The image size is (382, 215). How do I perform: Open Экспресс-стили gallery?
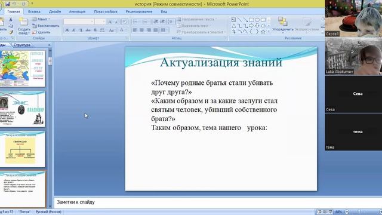[307, 25]
